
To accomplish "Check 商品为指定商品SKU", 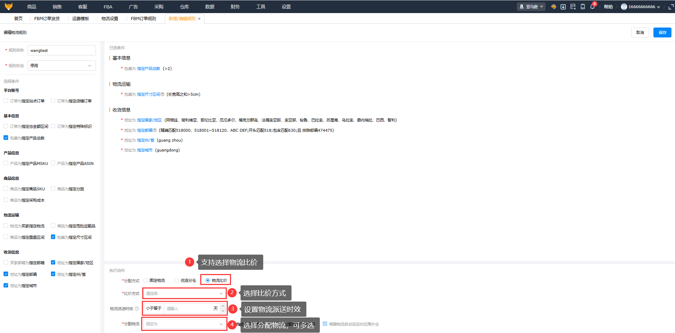I will coord(6,189).
